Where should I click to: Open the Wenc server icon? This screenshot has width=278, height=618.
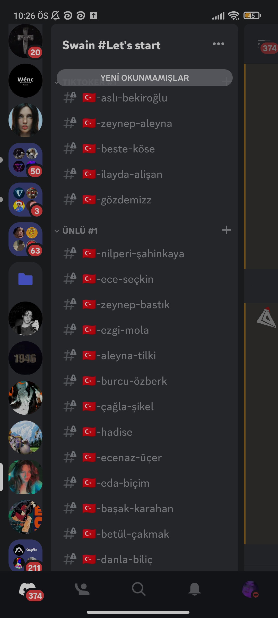(25, 81)
